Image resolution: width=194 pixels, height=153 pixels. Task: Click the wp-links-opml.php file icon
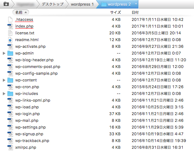10,100
